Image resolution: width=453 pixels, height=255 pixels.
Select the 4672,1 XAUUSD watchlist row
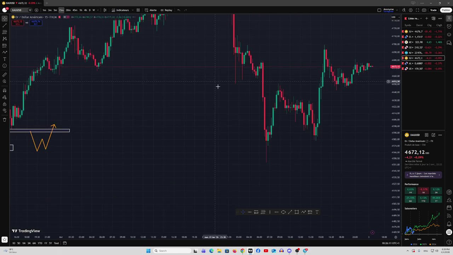point(423,58)
